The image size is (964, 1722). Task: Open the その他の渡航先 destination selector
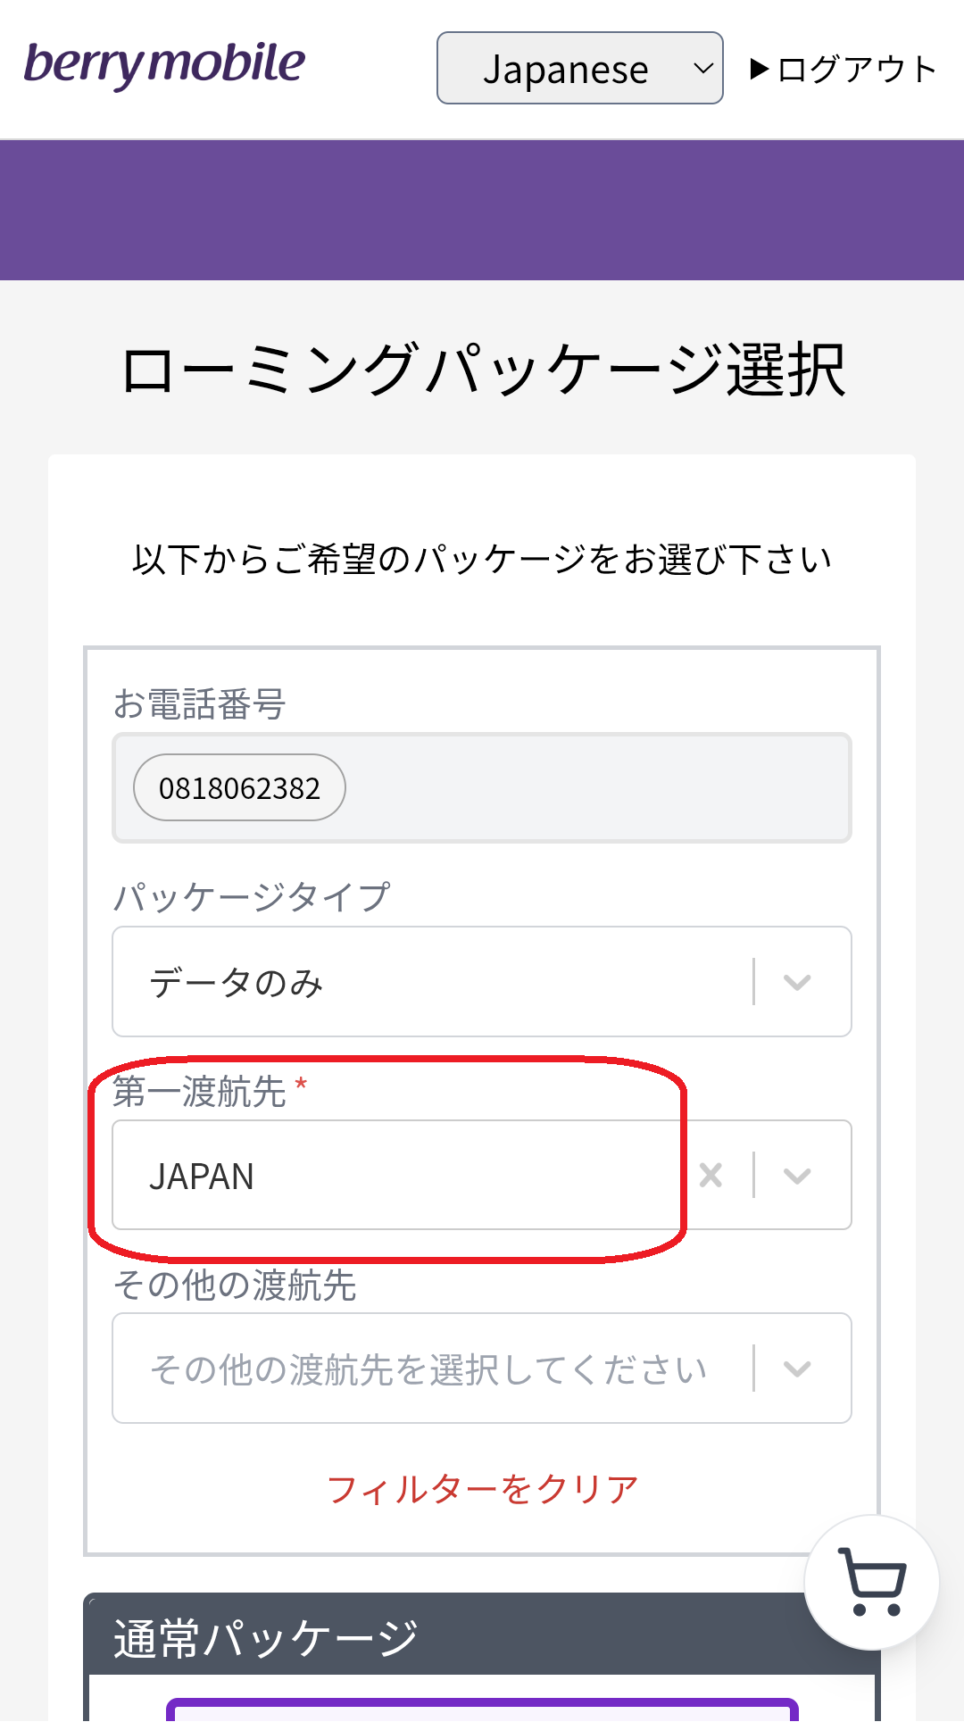(x=428, y=1368)
